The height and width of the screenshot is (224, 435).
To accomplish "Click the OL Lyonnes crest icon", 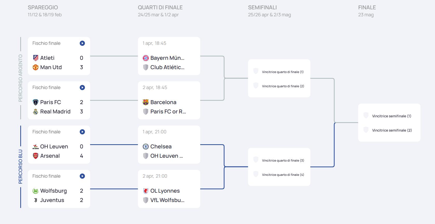I will click(x=146, y=191).
